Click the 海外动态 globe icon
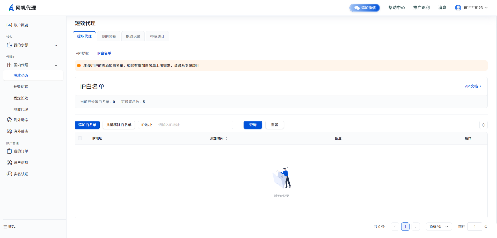497x238 pixels. [x=9, y=120]
